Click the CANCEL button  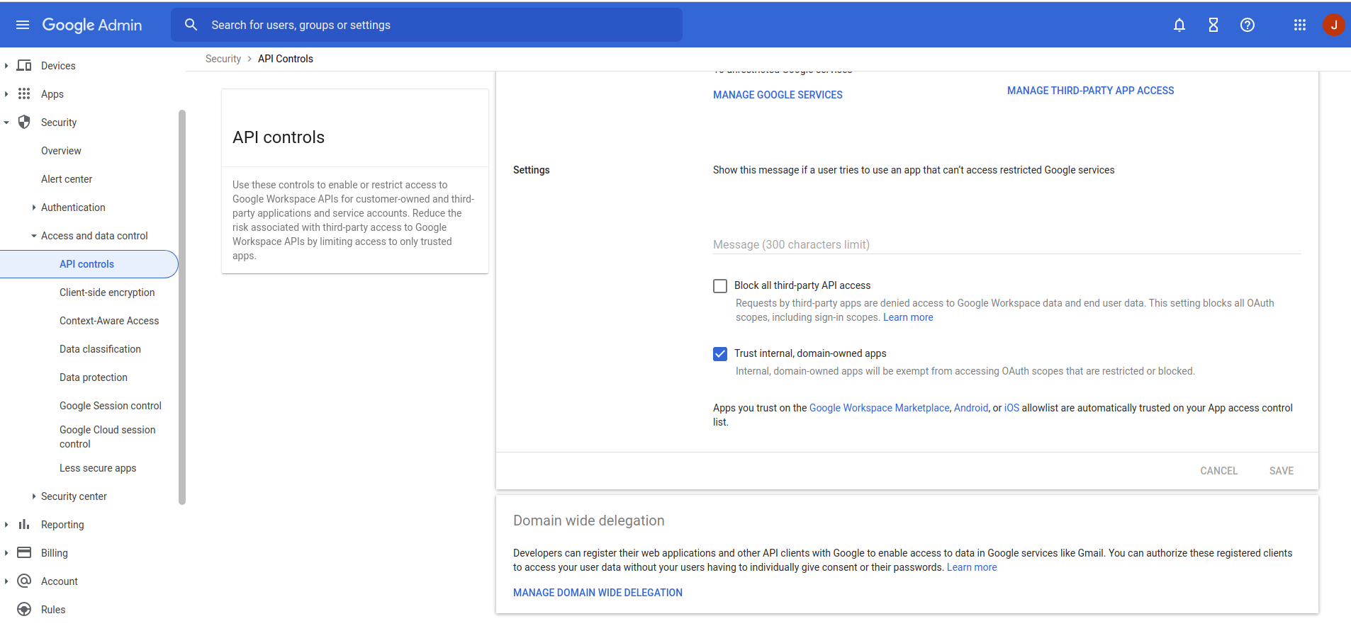1218,471
